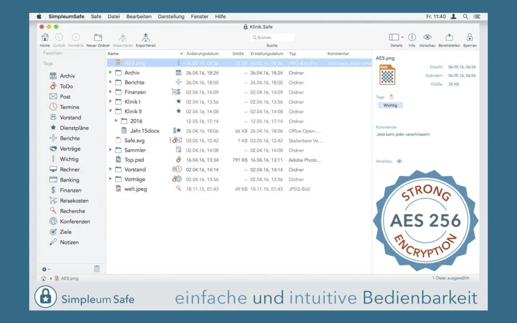Click the trash icon below the sidebar

pos(97,268)
